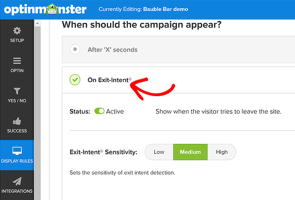Set sensitivity to Medium

pos(190,152)
